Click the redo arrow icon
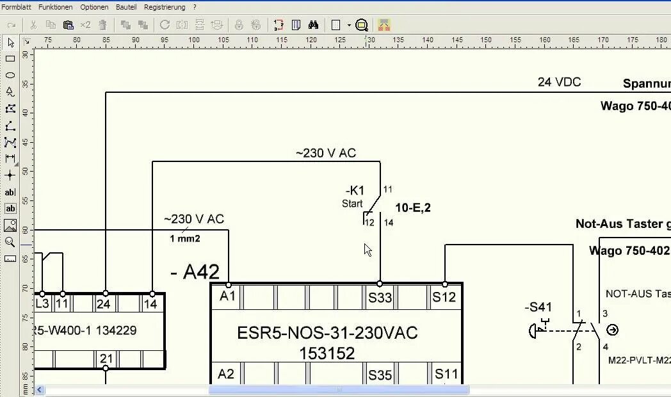The width and height of the screenshot is (671, 397). tap(11, 25)
